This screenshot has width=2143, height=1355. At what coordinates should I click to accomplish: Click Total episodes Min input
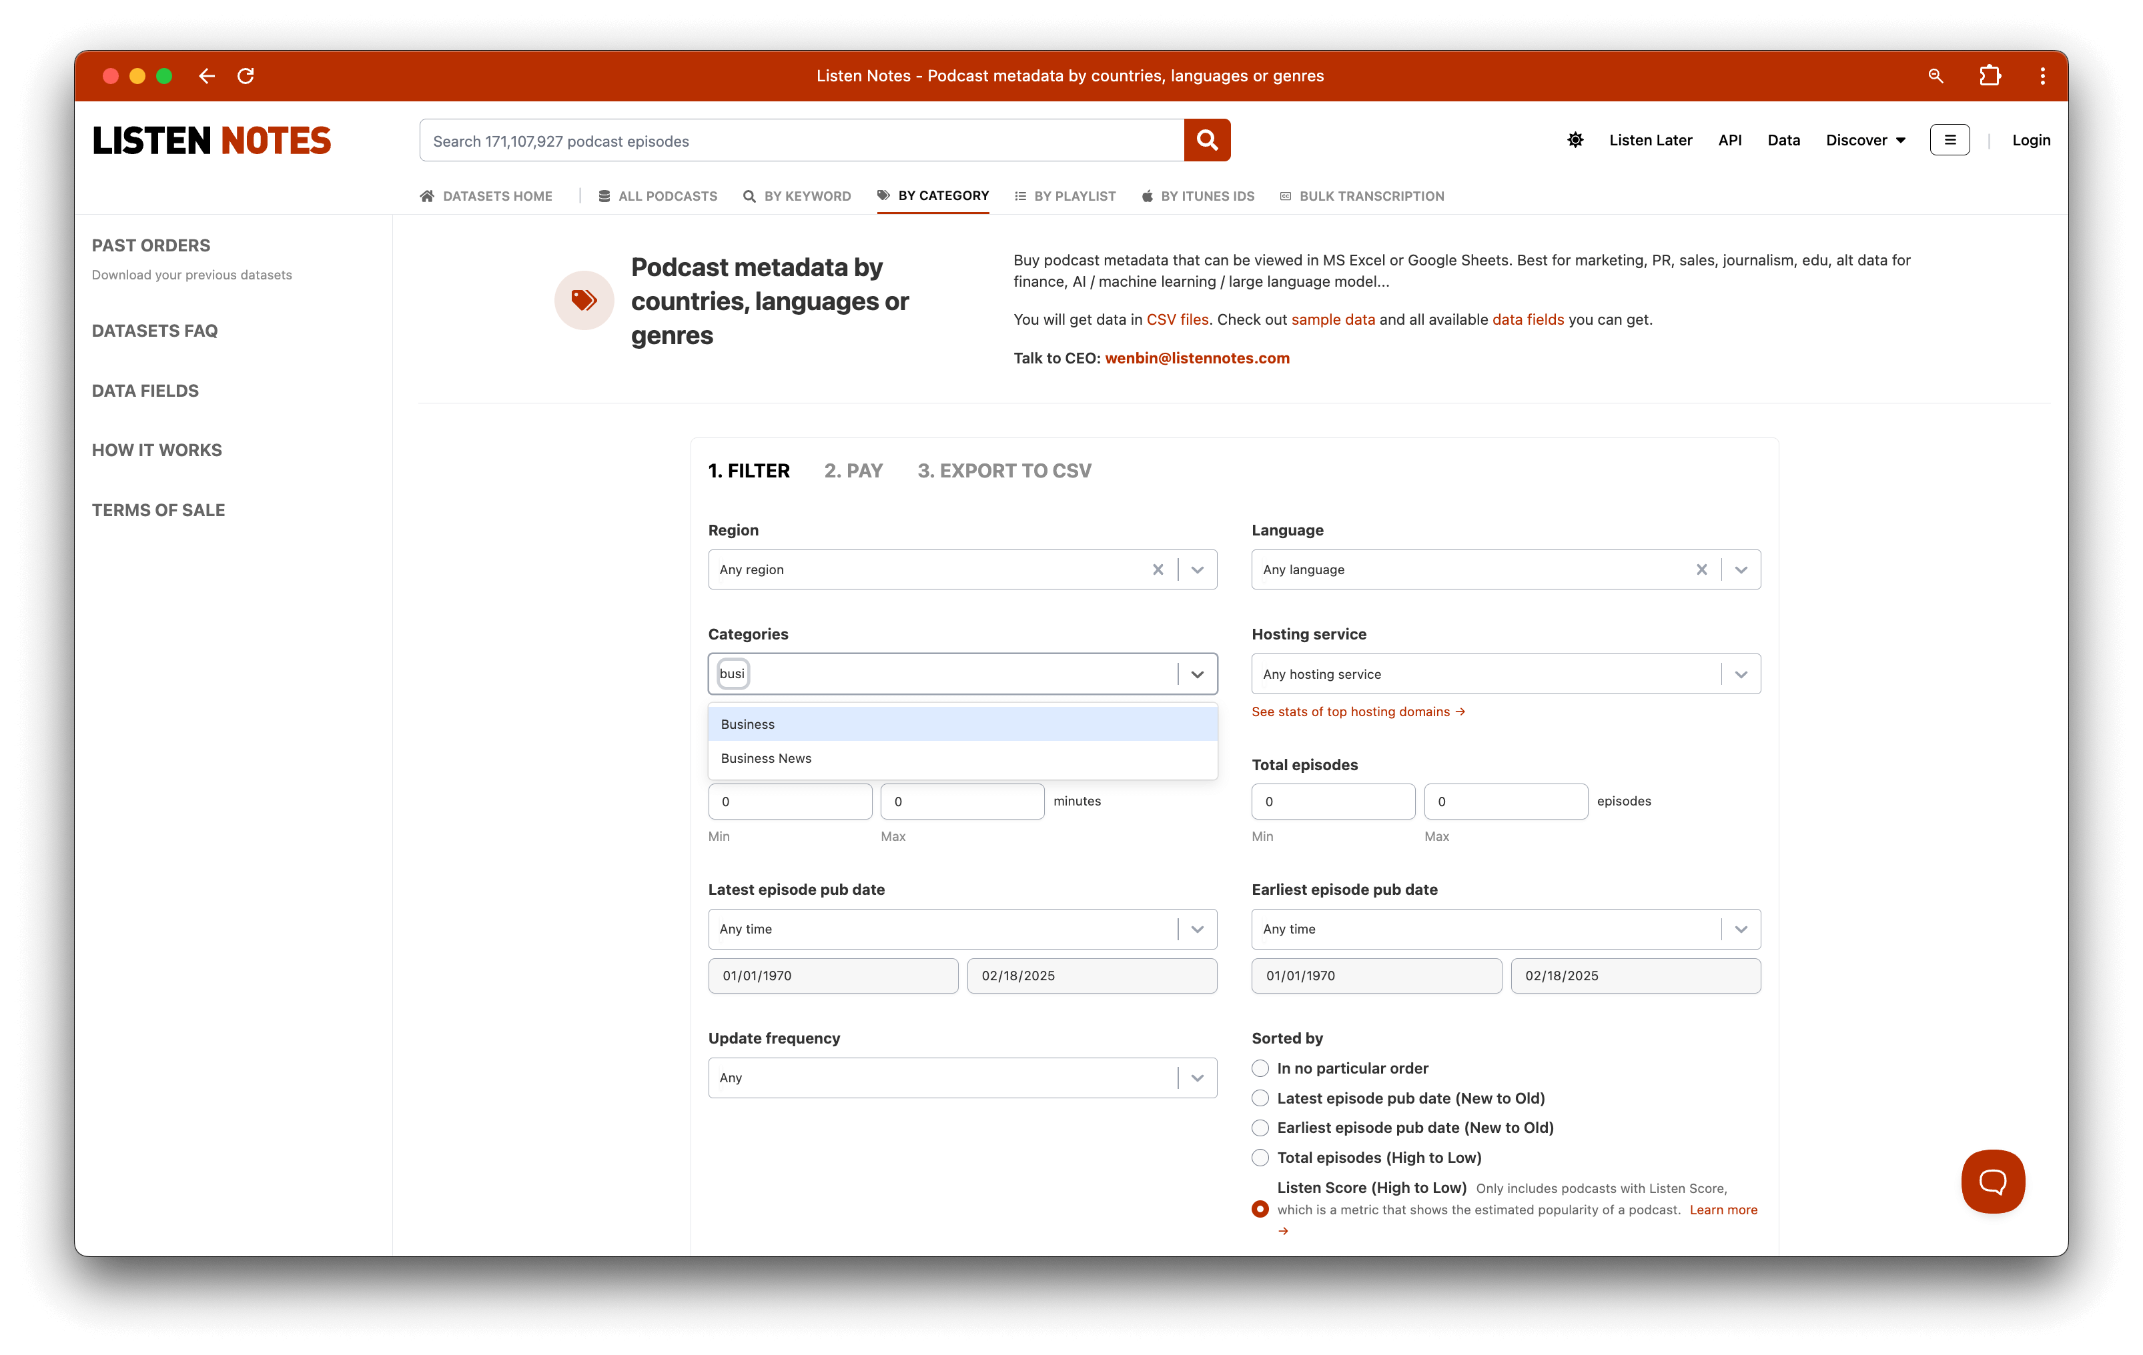coord(1333,801)
